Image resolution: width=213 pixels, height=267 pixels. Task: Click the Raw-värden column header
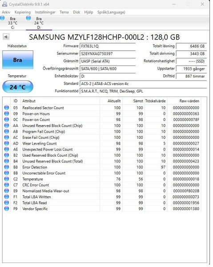184,101
